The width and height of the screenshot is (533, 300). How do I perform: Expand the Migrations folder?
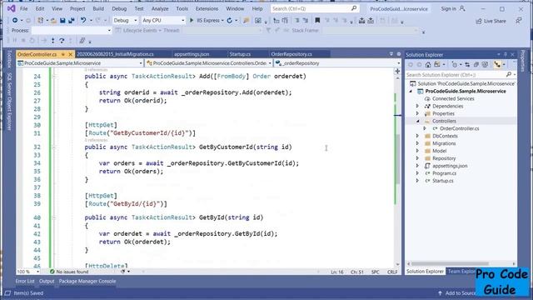click(417, 143)
